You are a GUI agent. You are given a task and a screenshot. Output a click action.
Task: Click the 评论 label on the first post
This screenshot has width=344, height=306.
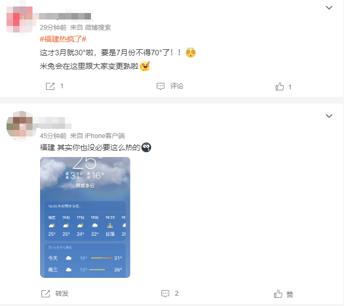coord(177,86)
